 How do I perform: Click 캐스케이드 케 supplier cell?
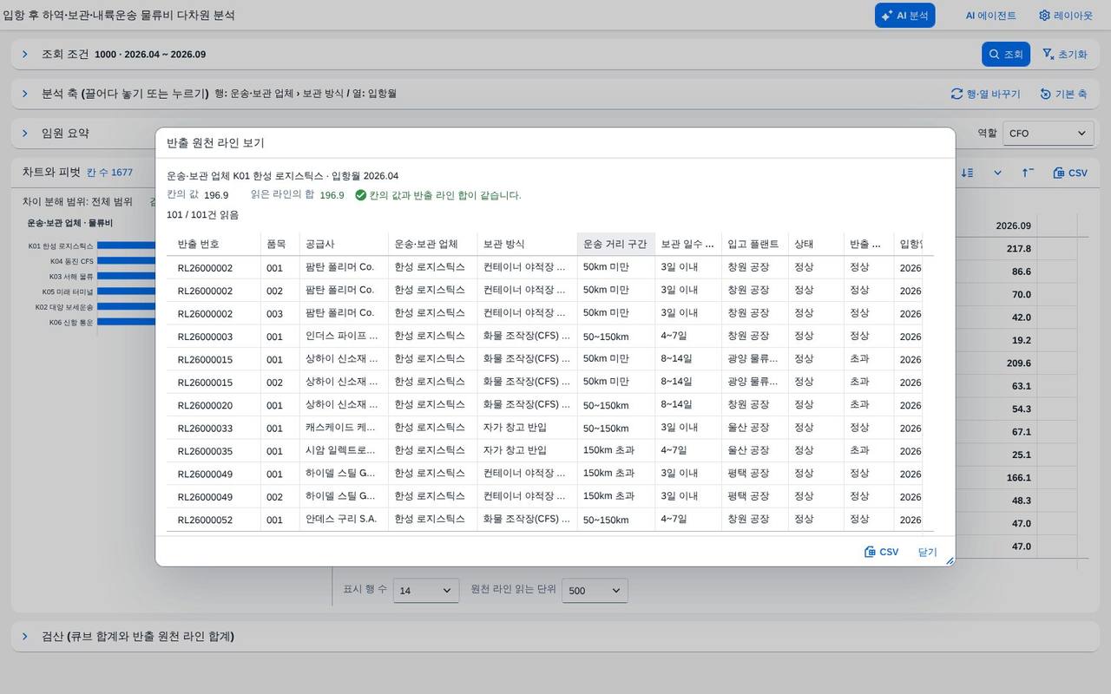[344, 429]
